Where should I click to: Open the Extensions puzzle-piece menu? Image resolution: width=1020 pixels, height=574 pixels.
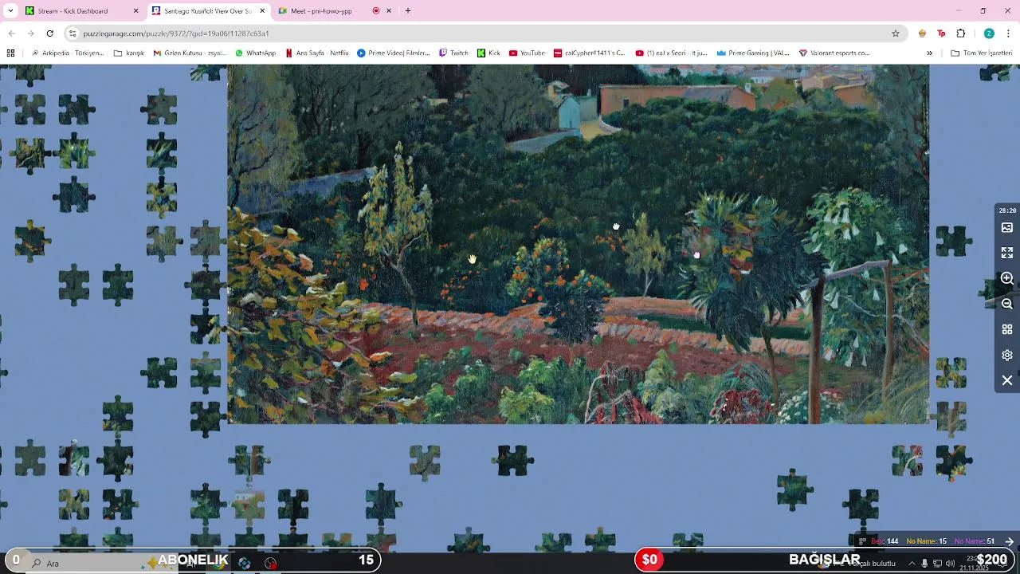960,33
